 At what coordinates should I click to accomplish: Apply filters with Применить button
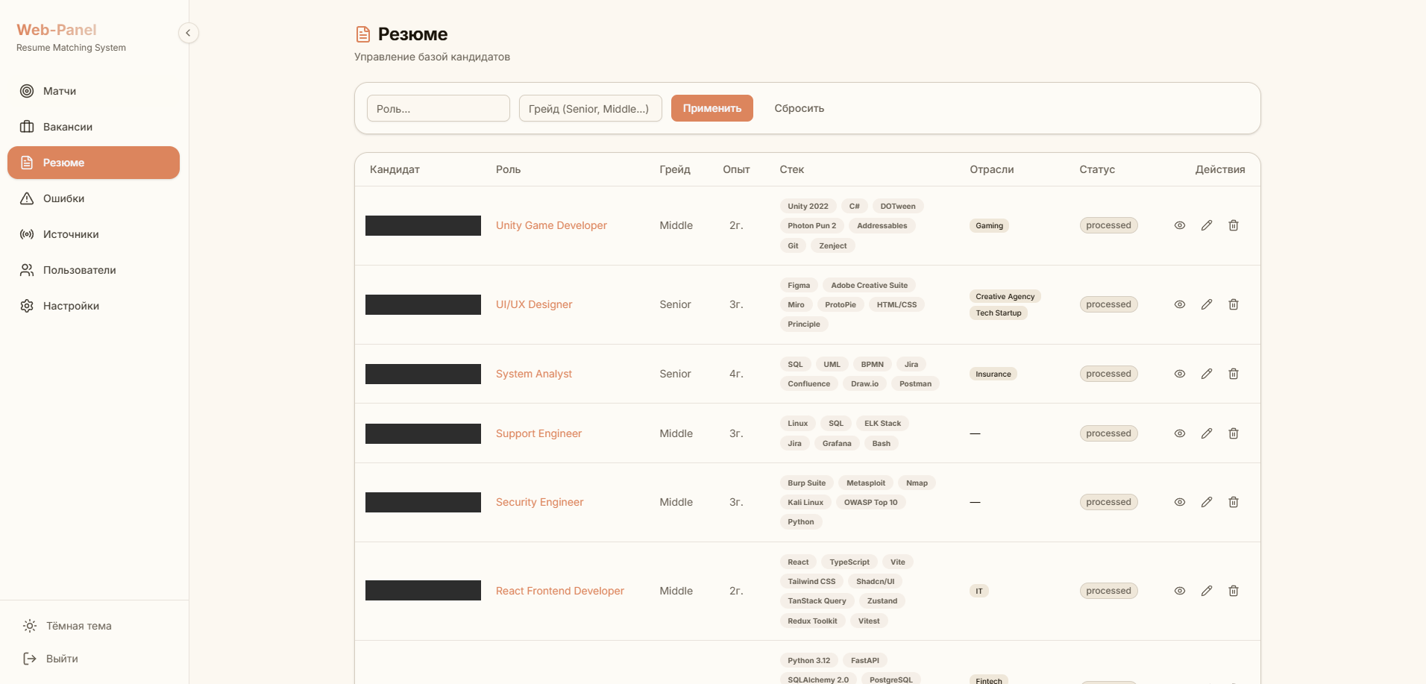[x=712, y=108]
